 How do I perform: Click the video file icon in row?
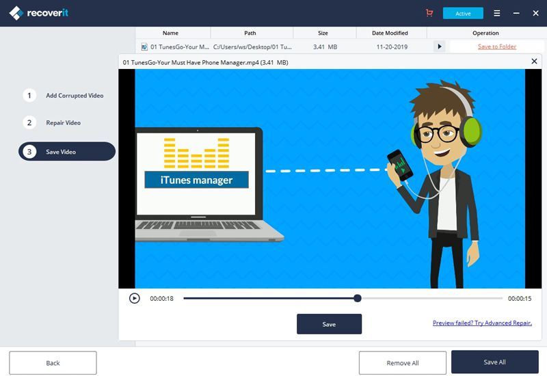[144, 46]
